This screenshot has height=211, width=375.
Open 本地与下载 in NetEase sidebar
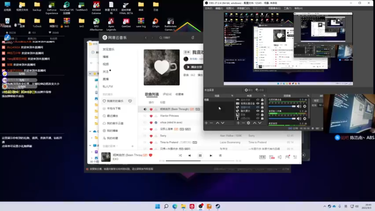(x=112, y=108)
